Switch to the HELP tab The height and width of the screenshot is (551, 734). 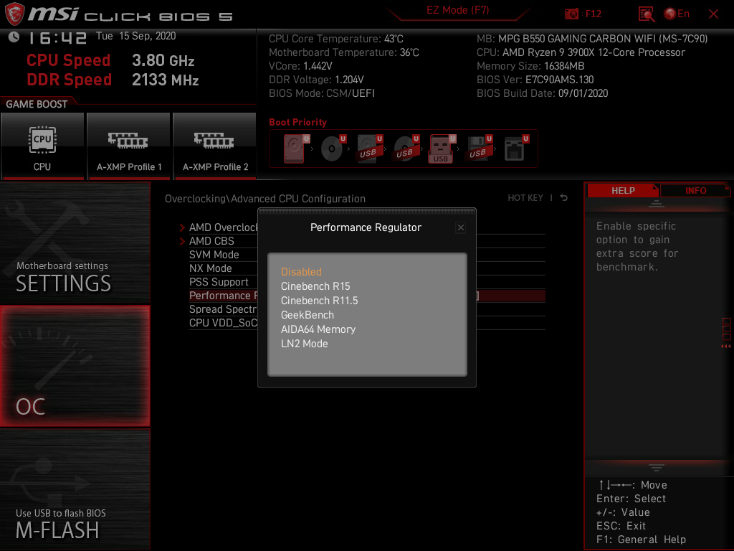(623, 190)
